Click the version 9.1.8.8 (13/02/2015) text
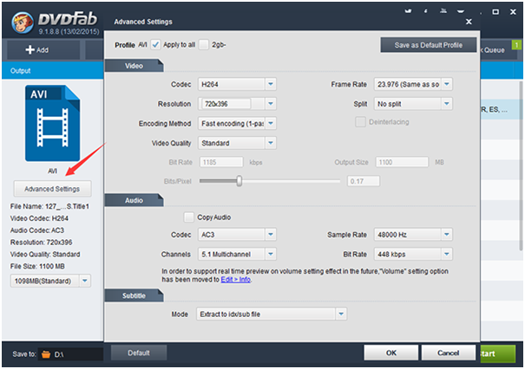Screen dimensions: 525x369 tap(69, 32)
